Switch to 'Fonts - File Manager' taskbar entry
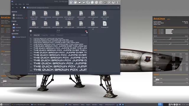Screen dimensions: 189x106 38,105
